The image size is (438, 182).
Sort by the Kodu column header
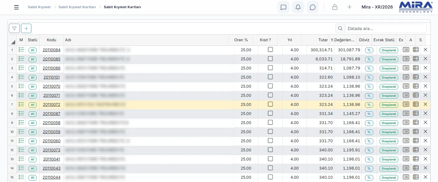coord(51,40)
